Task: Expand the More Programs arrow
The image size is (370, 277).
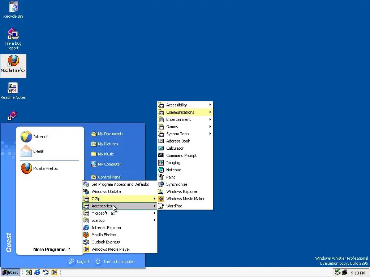Action: [x=69, y=249]
